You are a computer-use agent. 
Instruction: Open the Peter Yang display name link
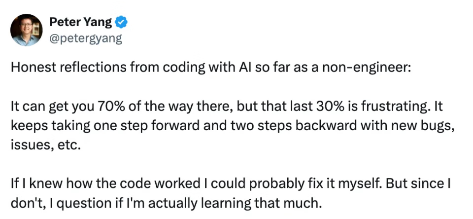pyautogui.click(x=80, y=22)
